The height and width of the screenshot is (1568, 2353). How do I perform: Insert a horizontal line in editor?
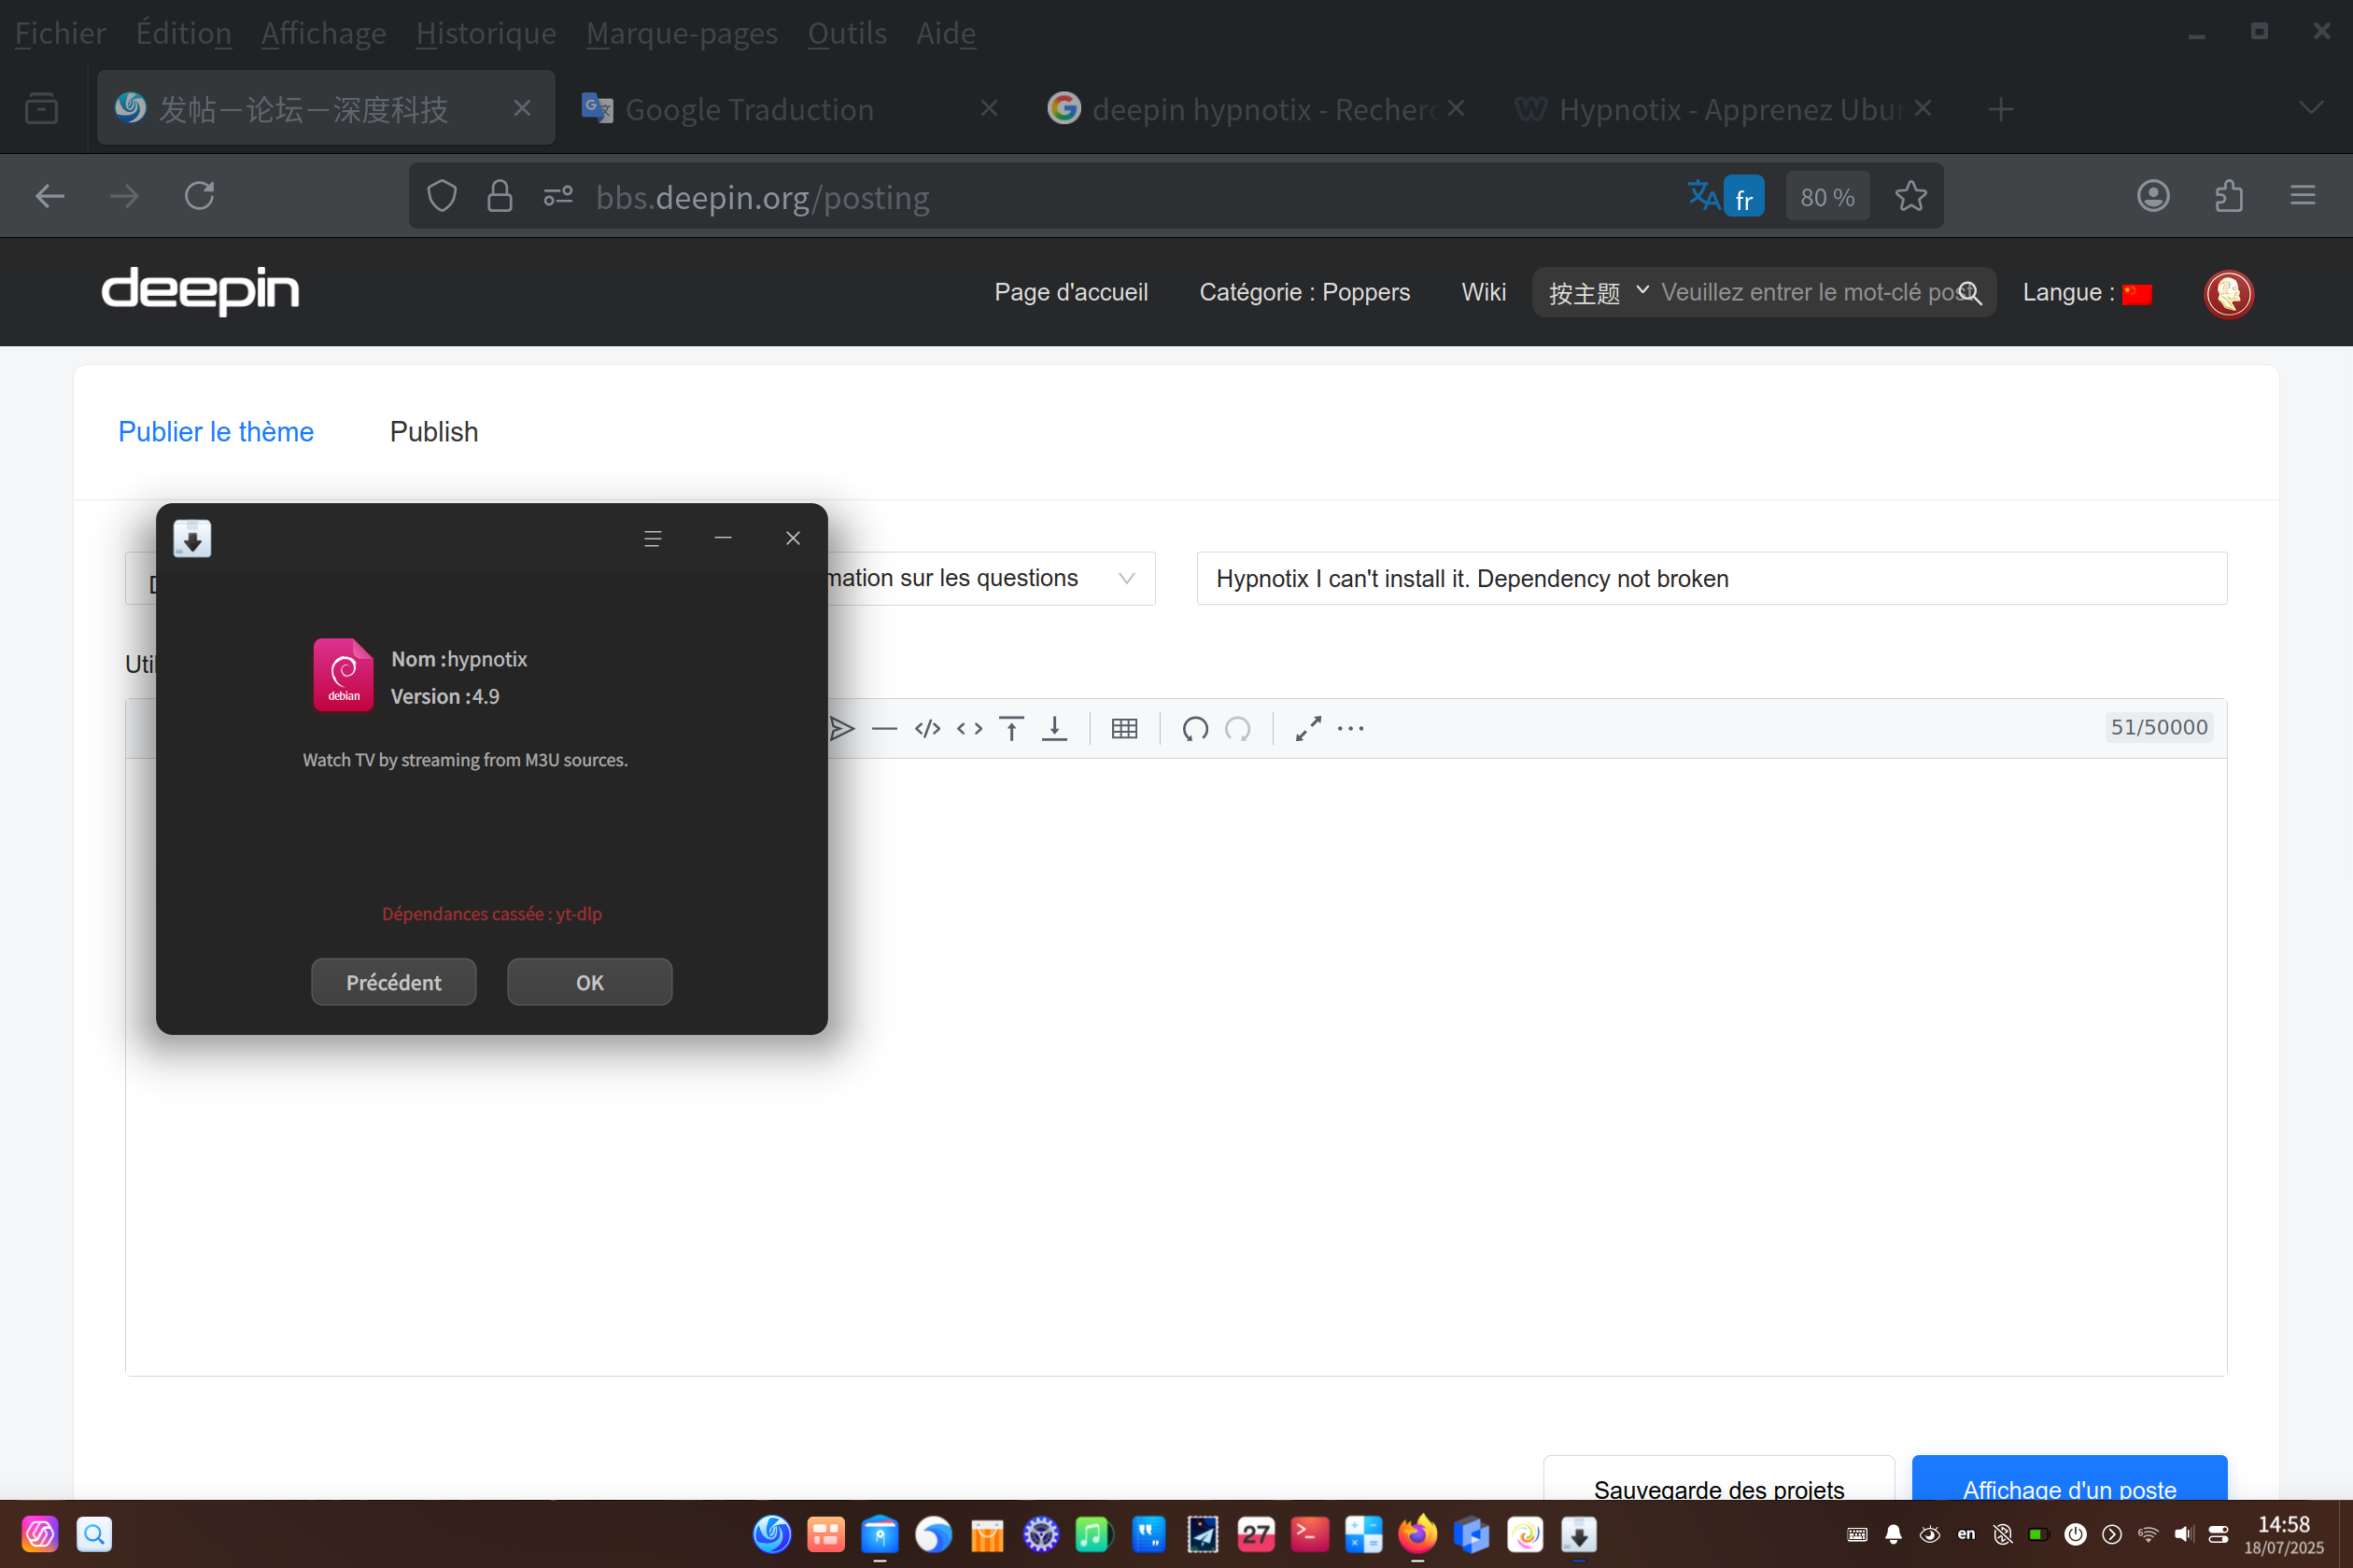(x=884, y=729)
